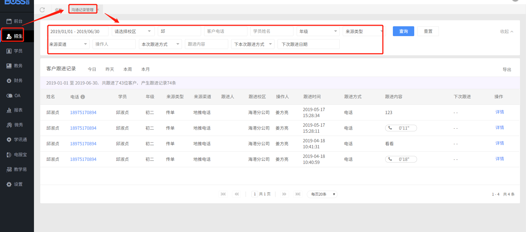
Task: Expand the 请选择校区 dropdown
Action: tap(133, 31)
